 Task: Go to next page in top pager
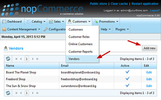point(33,59)
